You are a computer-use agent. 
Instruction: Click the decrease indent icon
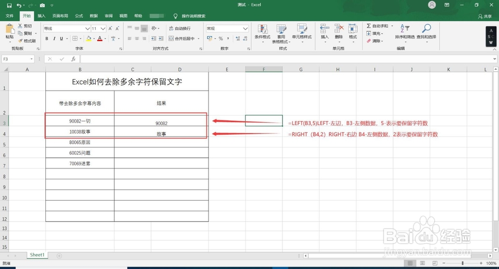click(x=154, y=38)
